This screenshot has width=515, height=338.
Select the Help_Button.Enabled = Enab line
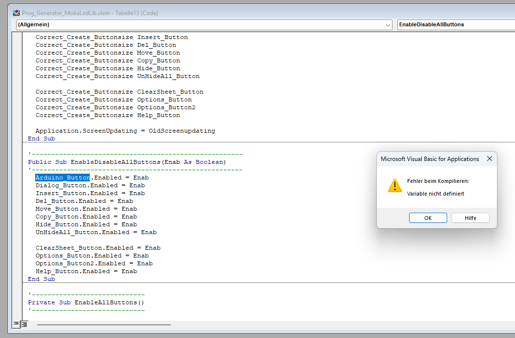click(x=86, y=271)
